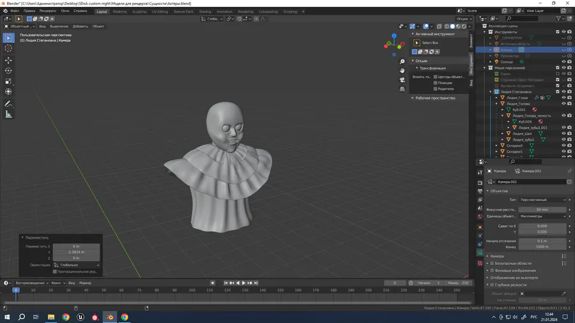Toggle X-ray mode icon
Screen dimensions: 575x323
point(440,26)
